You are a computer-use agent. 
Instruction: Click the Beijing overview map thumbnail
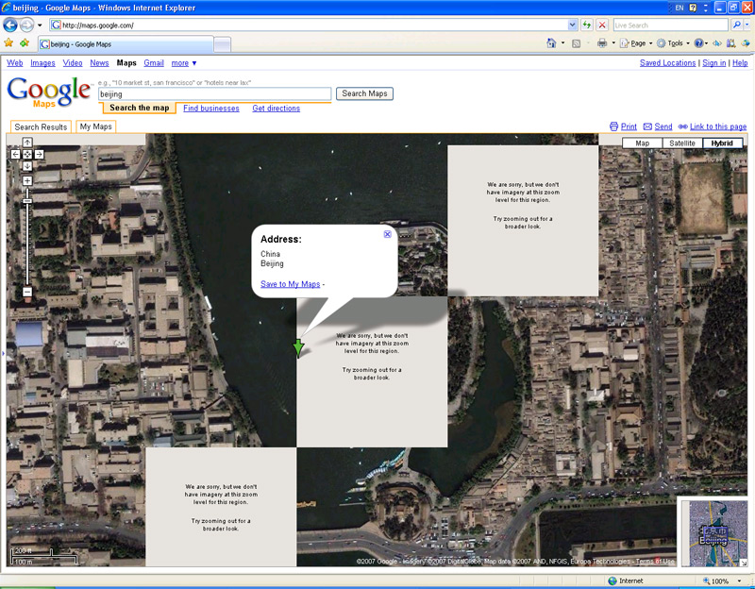tap(713, 532)
